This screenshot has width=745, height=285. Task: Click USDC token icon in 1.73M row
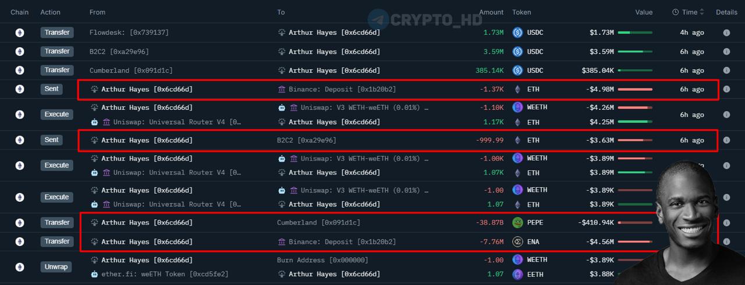[517, 33]
